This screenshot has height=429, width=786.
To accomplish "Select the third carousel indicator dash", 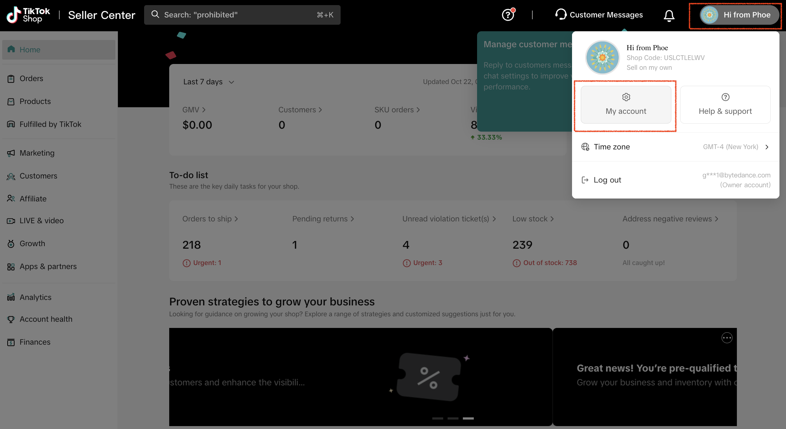I will coord(468,418).
